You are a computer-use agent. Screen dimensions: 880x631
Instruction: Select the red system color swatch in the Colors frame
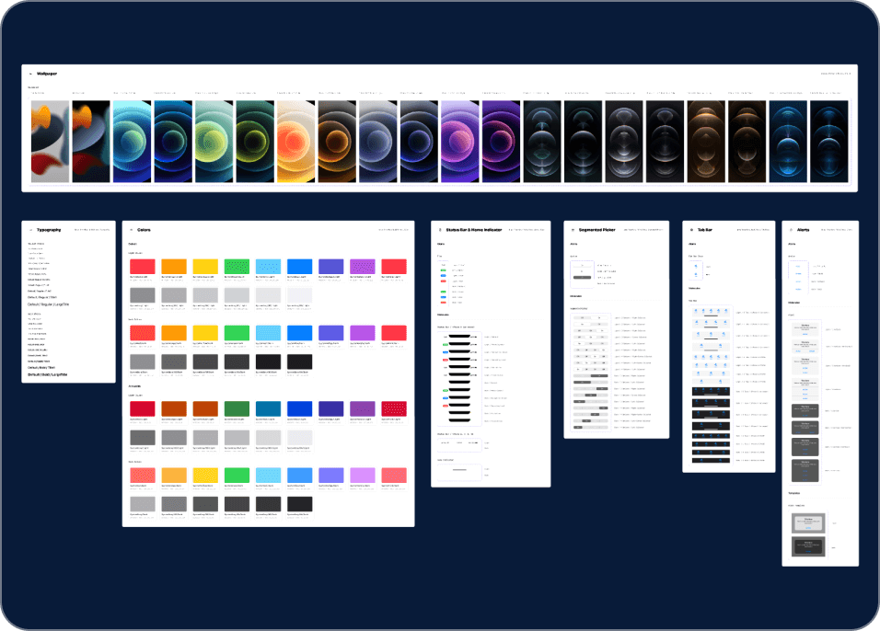(143, 267)
